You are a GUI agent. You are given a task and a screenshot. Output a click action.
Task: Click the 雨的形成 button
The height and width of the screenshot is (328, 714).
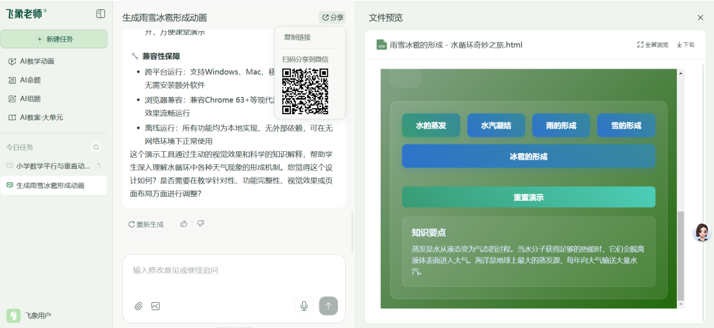coord(561,125)
